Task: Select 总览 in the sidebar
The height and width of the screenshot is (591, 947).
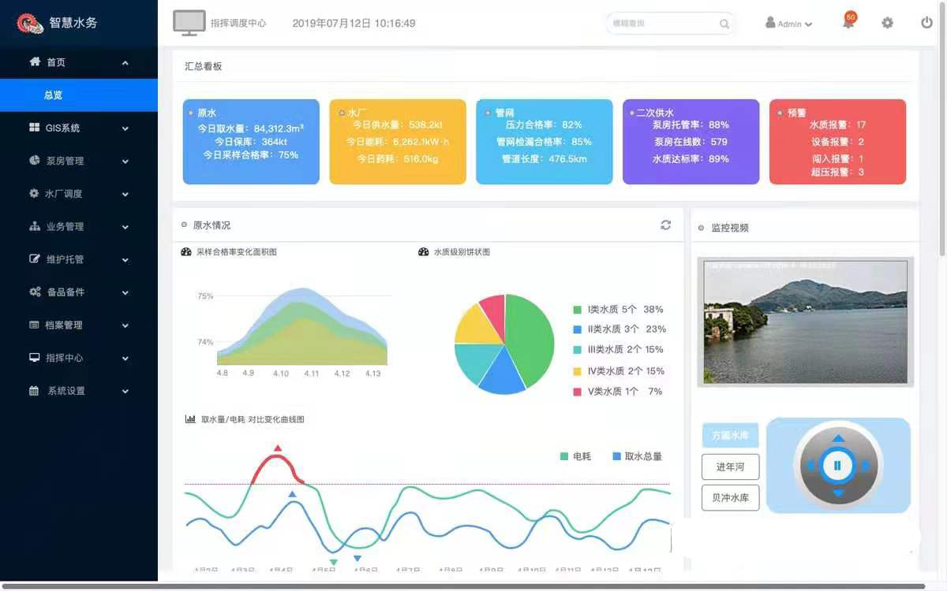Action: (x=79, y=95)
